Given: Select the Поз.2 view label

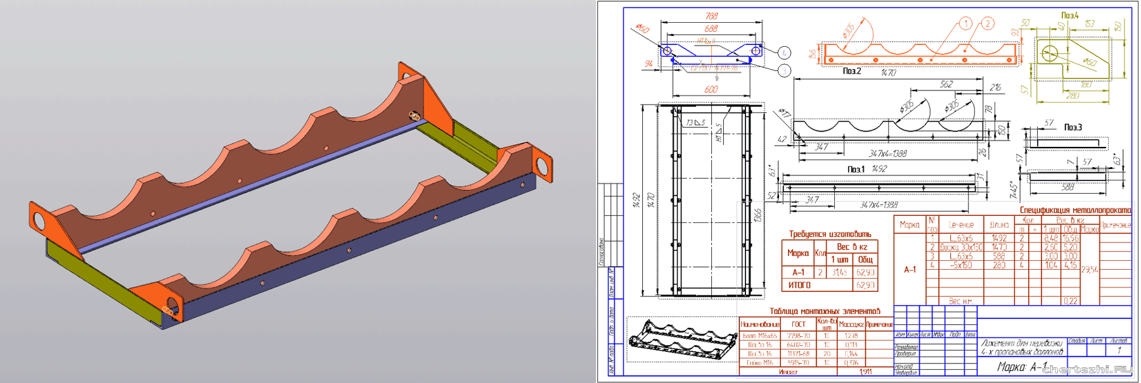Looking at the screenshot, I should click(x=851, y=72).
